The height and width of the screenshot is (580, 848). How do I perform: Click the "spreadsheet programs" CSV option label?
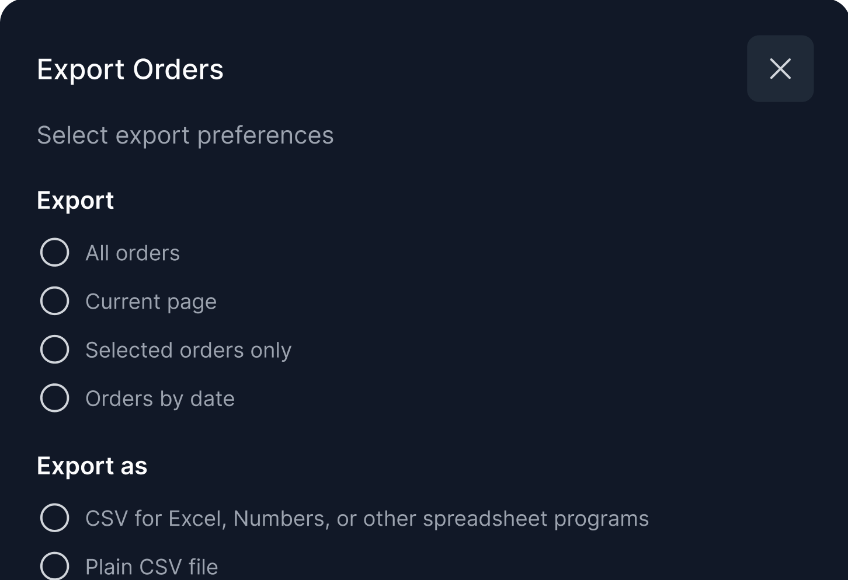pyautogui.click(x=367, y=519)
